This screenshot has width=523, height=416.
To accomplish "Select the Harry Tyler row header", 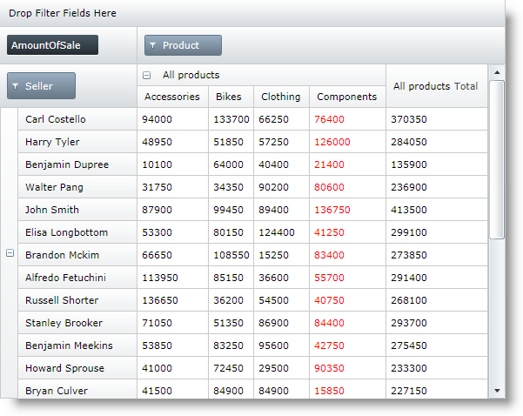I will click(77, 142).
